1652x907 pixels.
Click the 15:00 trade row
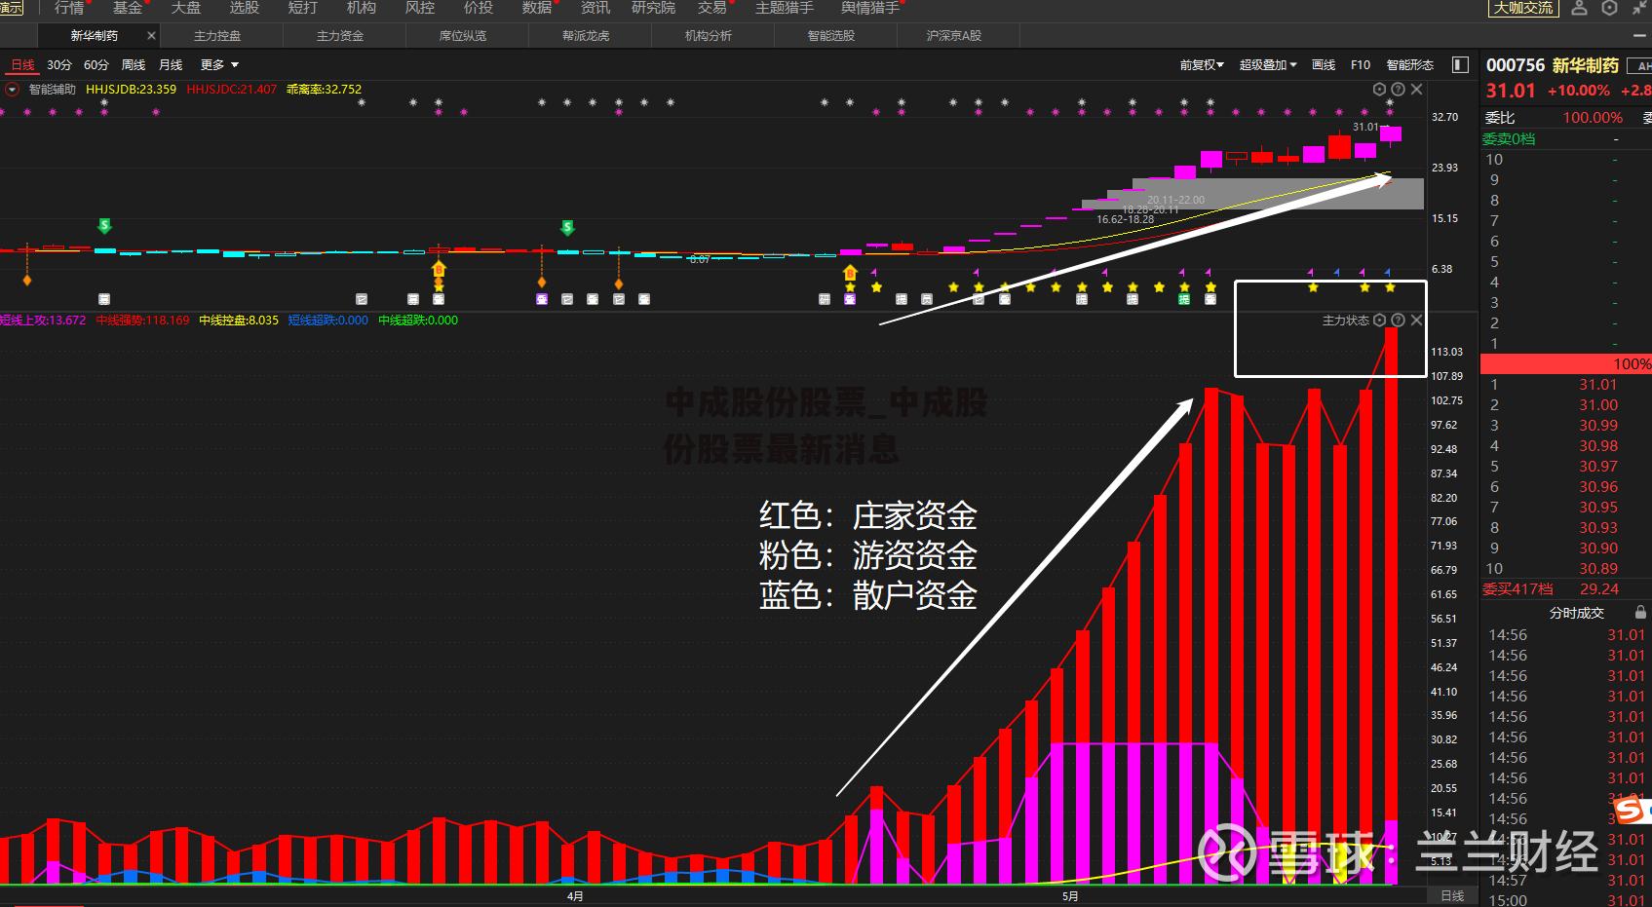[x=1566, y=899]
